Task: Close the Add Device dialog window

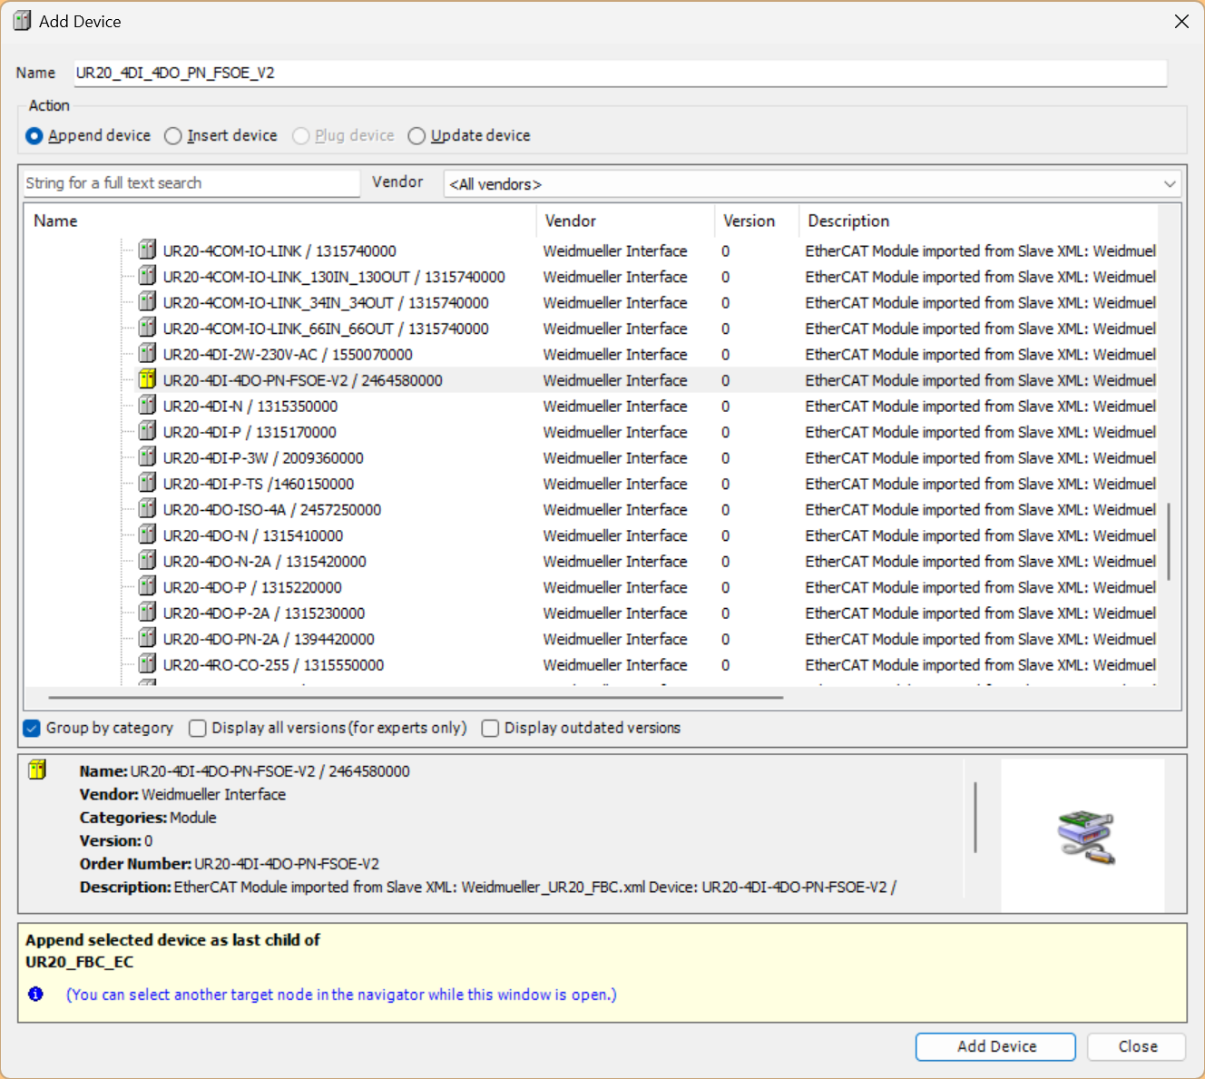Action: [x=1181, y=21]
